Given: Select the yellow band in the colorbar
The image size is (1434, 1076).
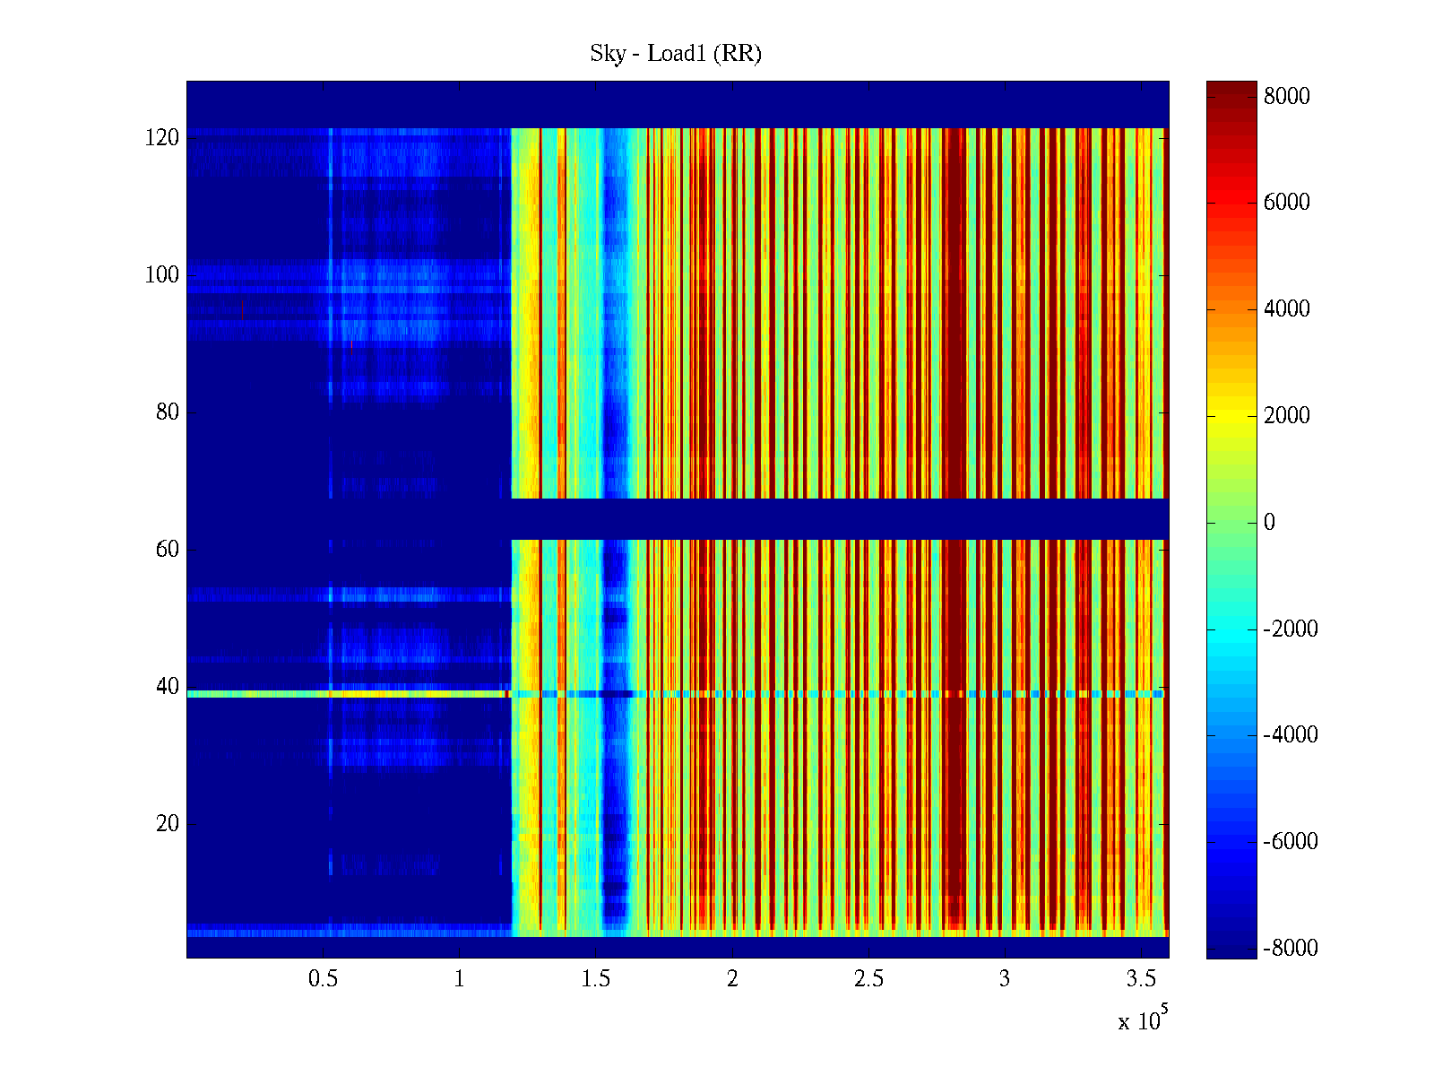Looking at the screenshot, I should [x=1231, y=414].
